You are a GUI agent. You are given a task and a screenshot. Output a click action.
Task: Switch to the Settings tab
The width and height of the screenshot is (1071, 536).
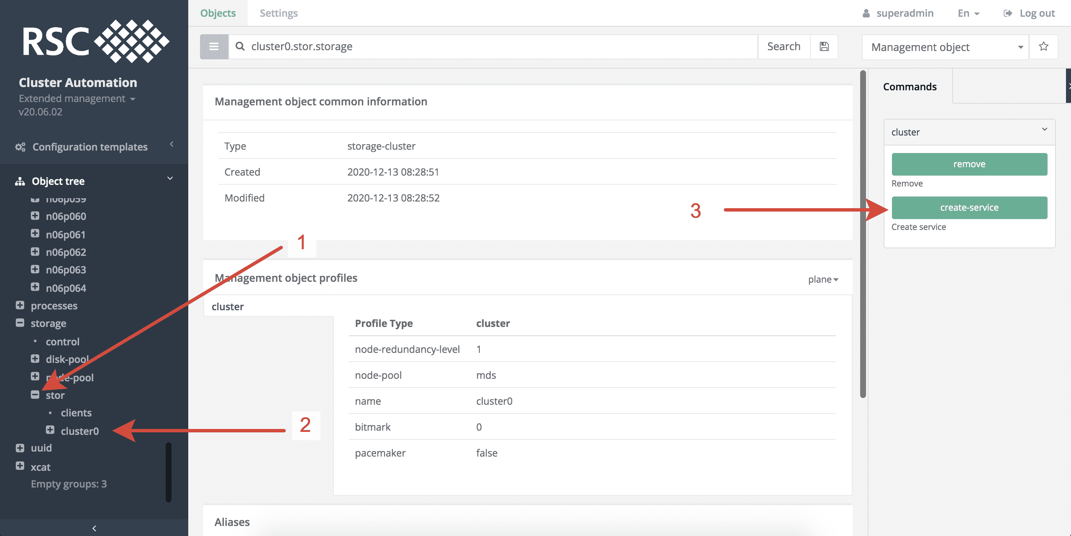(x=278, y=13)
